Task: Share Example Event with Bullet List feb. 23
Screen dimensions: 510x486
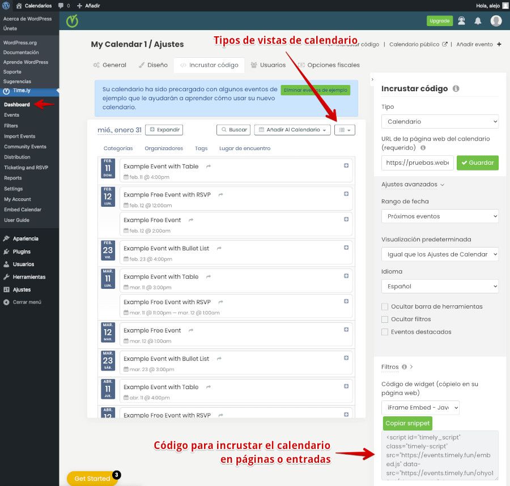Action: coord(219,248)
